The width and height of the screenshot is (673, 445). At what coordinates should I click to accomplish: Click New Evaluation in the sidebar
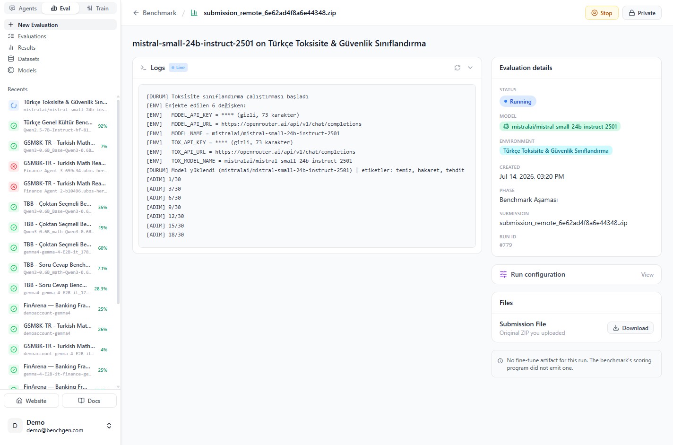[60, 25]
